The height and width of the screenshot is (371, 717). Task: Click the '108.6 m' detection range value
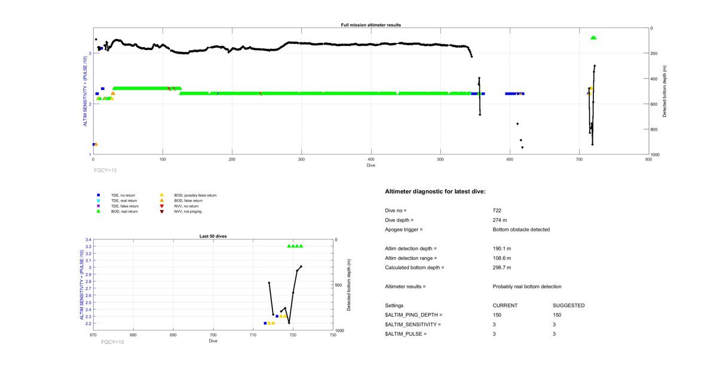click(502, 258)
